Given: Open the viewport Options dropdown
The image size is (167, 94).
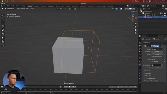Looking at the screenshot, I should click(x=134, y=11).
